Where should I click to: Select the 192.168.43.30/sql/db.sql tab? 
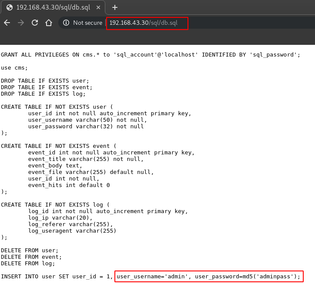point(52,7)
